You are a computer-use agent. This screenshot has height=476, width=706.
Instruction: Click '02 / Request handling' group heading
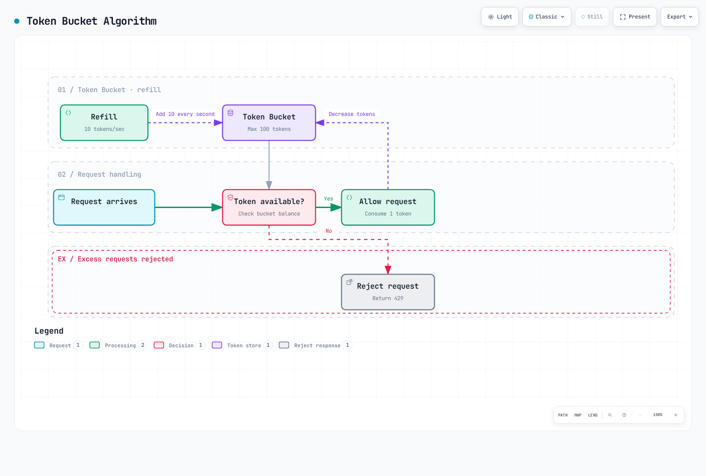pyautogui.click(x=100, y=175)
